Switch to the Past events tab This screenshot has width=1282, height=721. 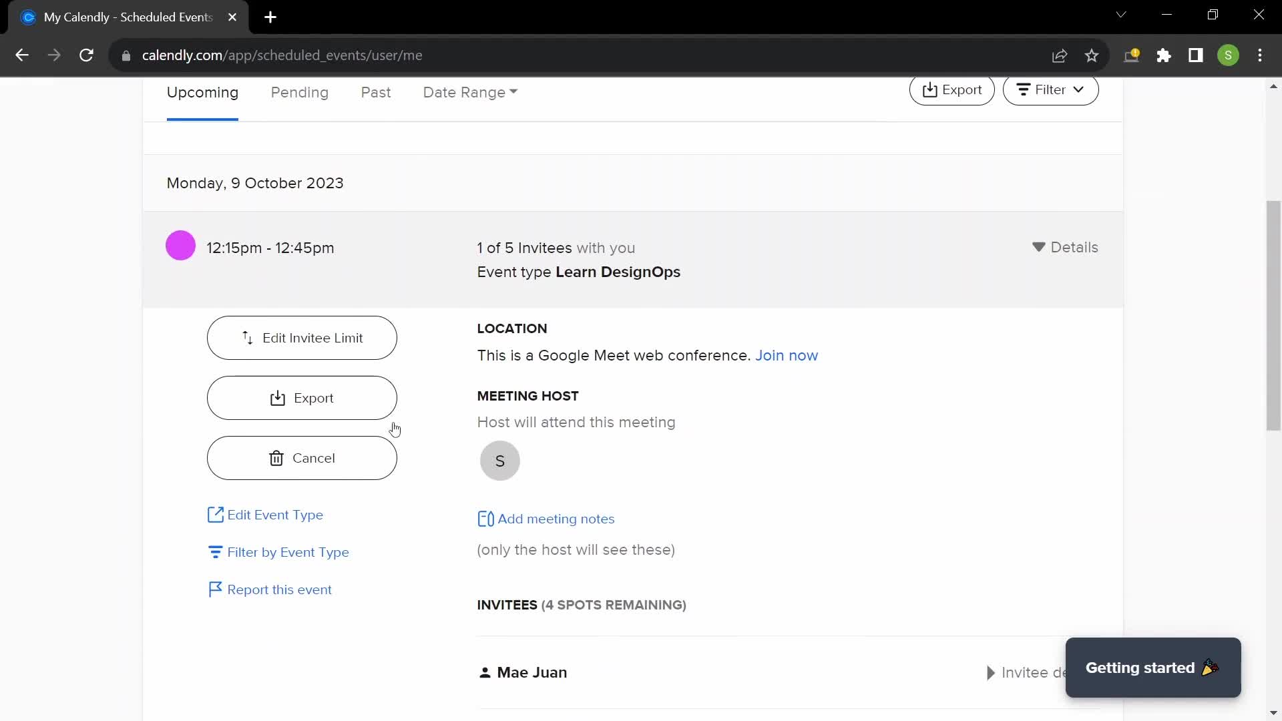(x=376, y=92)
